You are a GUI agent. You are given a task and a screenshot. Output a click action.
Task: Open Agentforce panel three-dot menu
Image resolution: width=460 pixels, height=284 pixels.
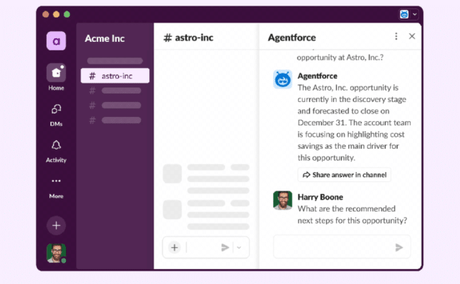tap(396, 36)
